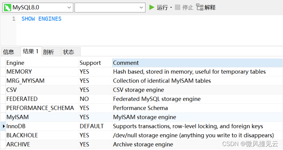Click the Support column header

(95, 63)
